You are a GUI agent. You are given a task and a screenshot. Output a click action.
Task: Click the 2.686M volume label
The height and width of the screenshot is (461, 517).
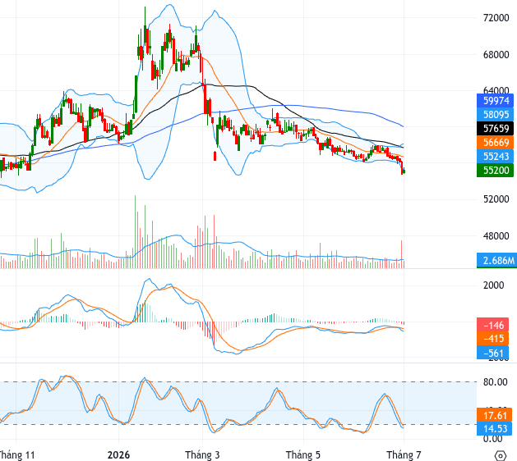[x=497, y=260]
